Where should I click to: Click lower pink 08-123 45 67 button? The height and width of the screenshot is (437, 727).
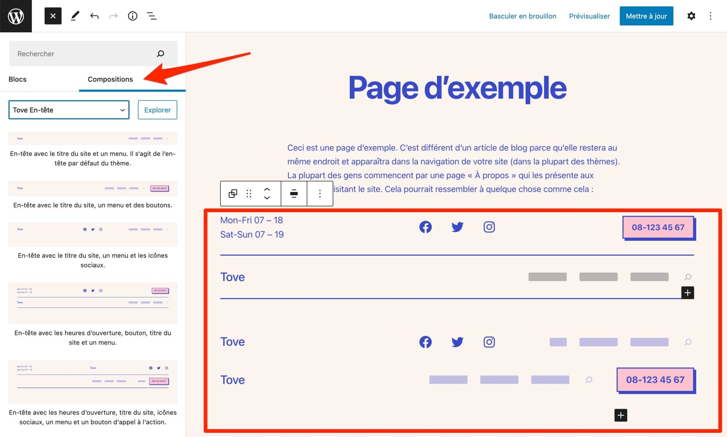coord(656,380)
